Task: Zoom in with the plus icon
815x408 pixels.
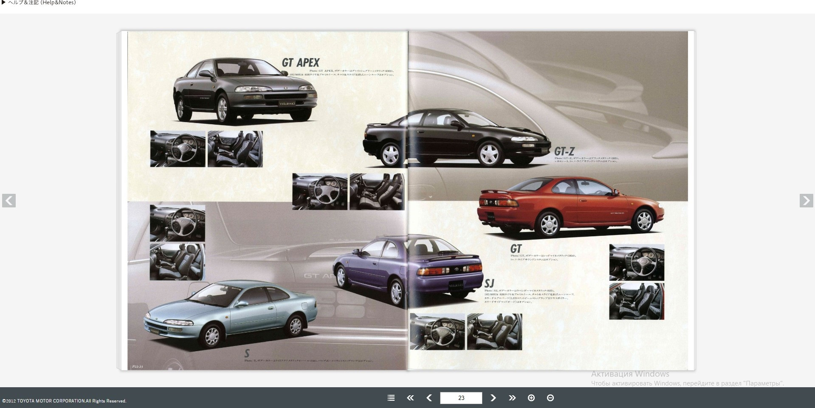Action: point(531,398)
